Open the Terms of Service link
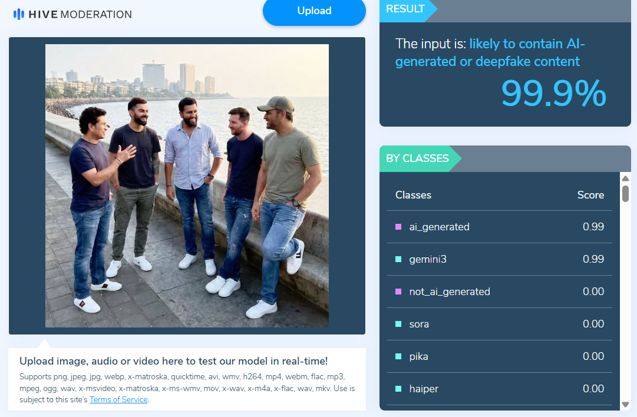Image resolution: width=637 pixels, height=417 pixels. tap(119, 399)
